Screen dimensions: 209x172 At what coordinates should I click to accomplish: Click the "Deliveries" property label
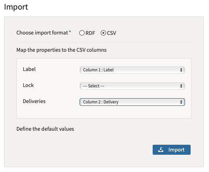[x=34, y=101]
